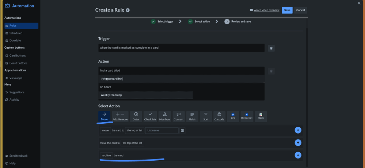Add the 'archive the card' action
The image size is (365, 168).
point(298,155)
